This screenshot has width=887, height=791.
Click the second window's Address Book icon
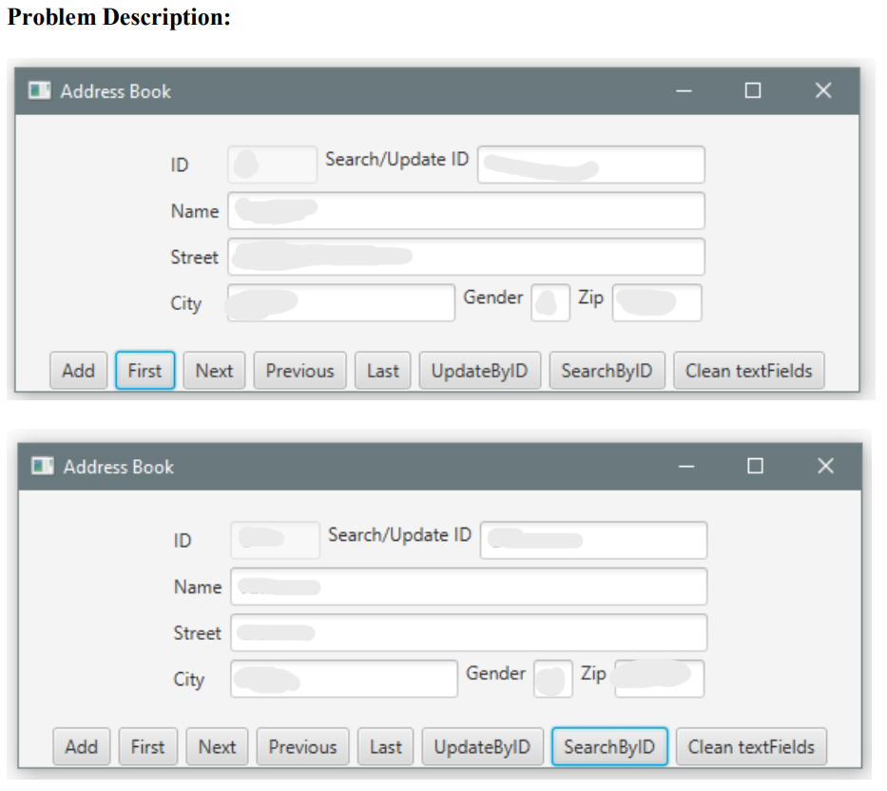42,467
